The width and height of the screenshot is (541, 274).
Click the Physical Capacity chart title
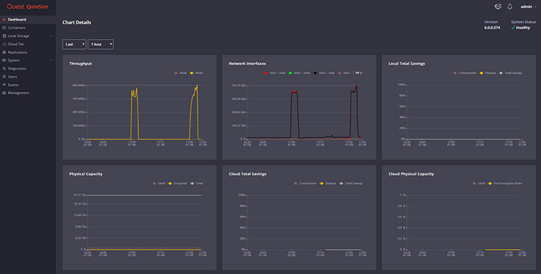coord(85,174)
